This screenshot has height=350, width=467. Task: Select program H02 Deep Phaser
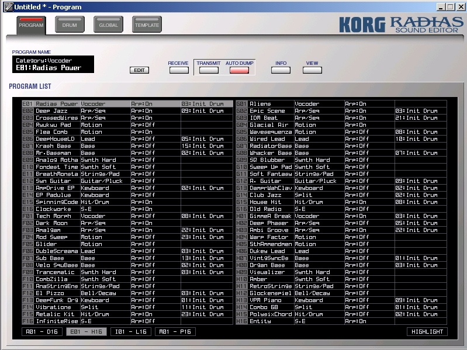tap(341, 223)
